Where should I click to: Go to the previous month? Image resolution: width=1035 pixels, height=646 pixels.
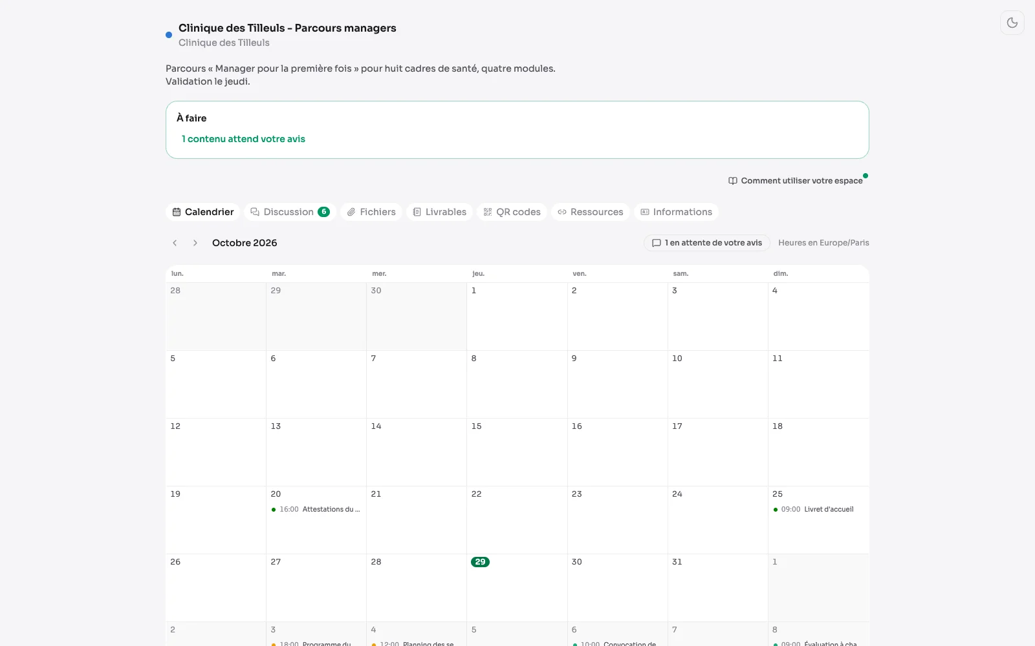click(x=175, y=243)
